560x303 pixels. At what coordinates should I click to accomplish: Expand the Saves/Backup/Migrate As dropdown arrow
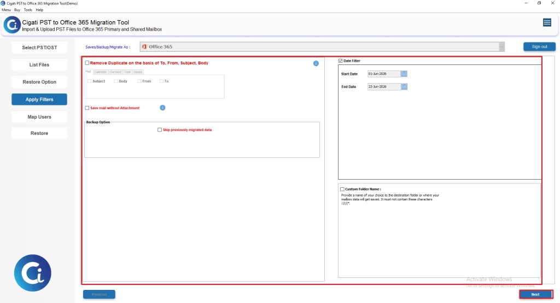[x=502, y=47]
